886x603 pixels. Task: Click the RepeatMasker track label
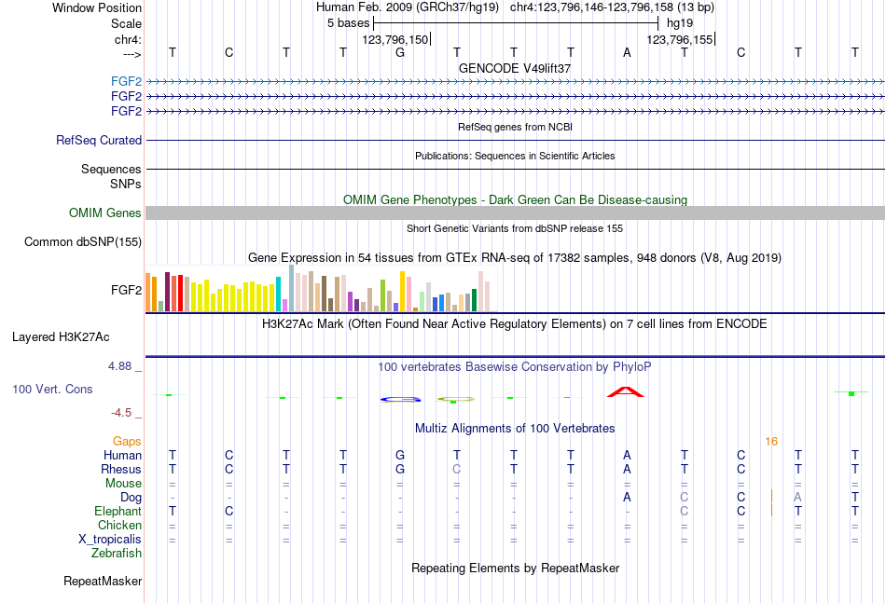pos(103,581)
